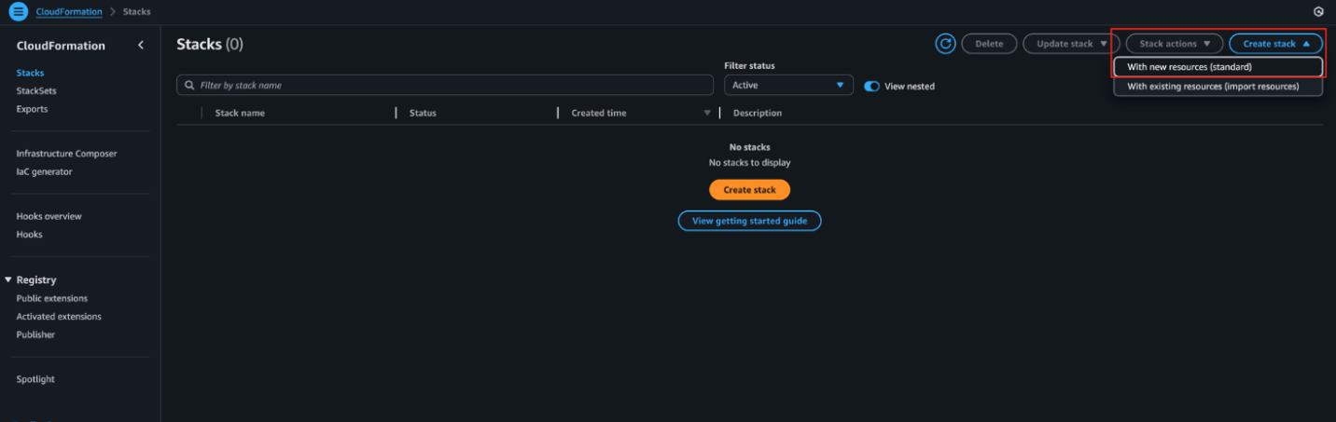Open Activated extensions
The height and width of the screenshot is (422, 1336).
click(59, 317)
